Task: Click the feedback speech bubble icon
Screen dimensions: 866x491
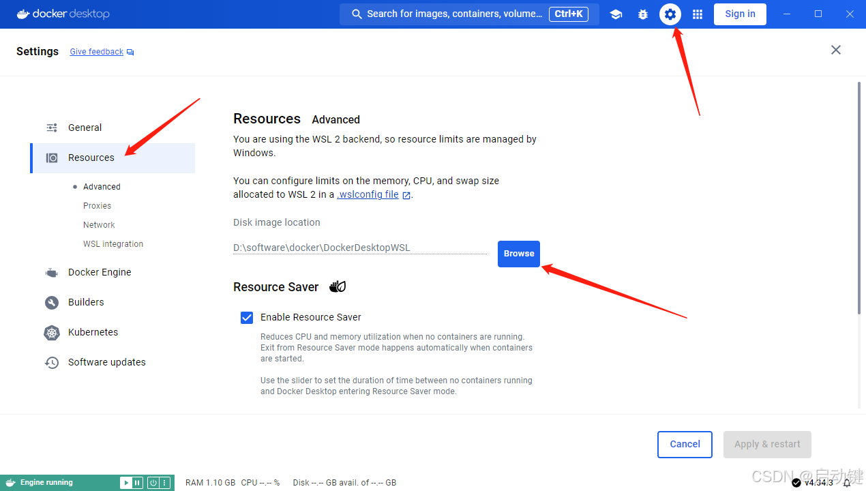Action: coord(130,53)
